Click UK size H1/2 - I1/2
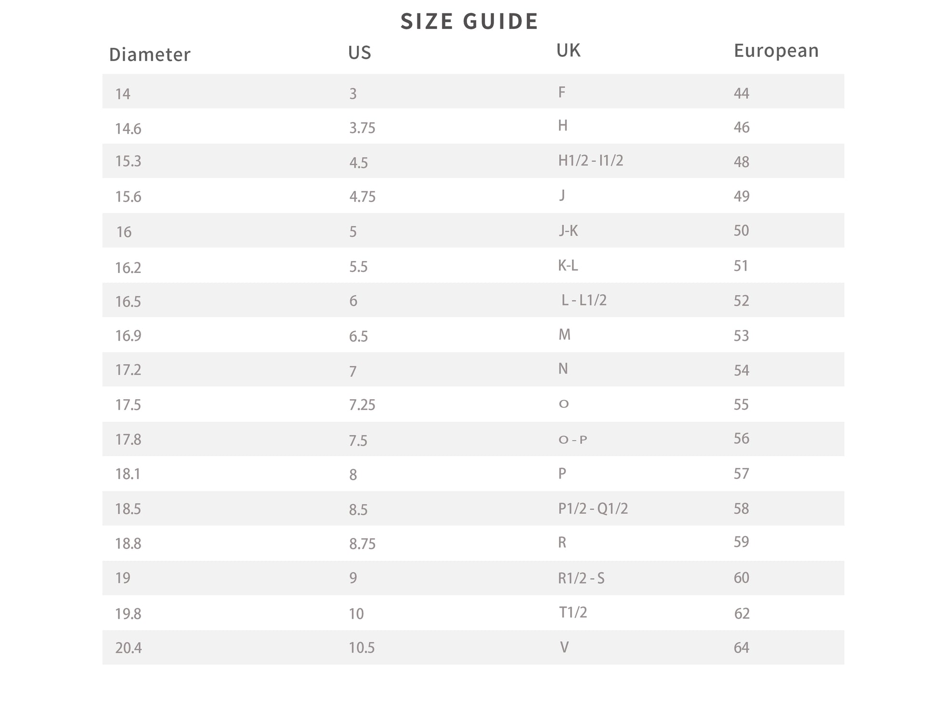This screenshot has height=703, width=937. [590, 161]
